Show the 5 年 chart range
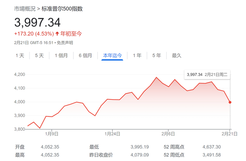246x161 pixels. click(157, 56)
